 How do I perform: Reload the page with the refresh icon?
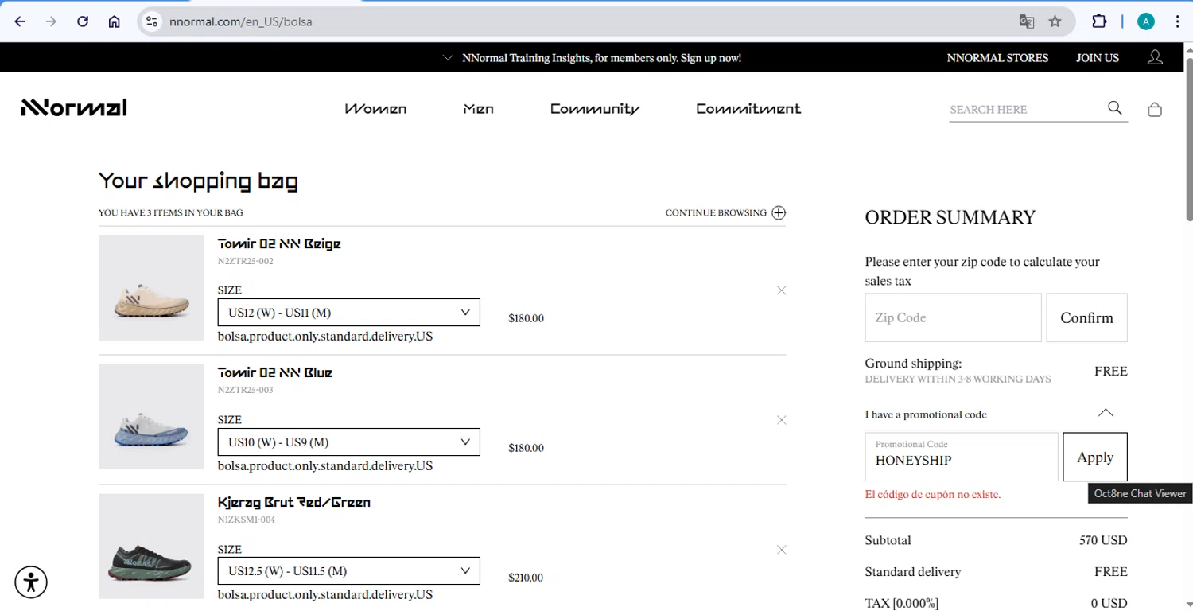click(83, 21)
